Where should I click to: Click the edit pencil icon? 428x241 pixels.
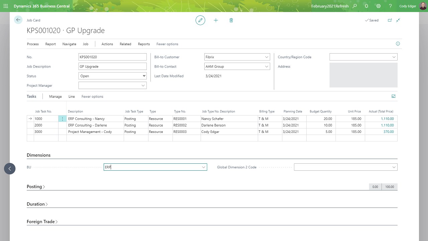[200, 20]
